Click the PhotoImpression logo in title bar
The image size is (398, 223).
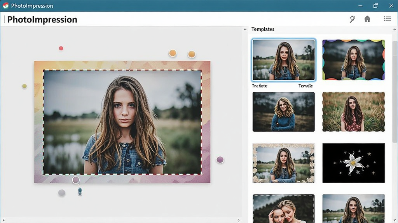(x=5, y=5)
